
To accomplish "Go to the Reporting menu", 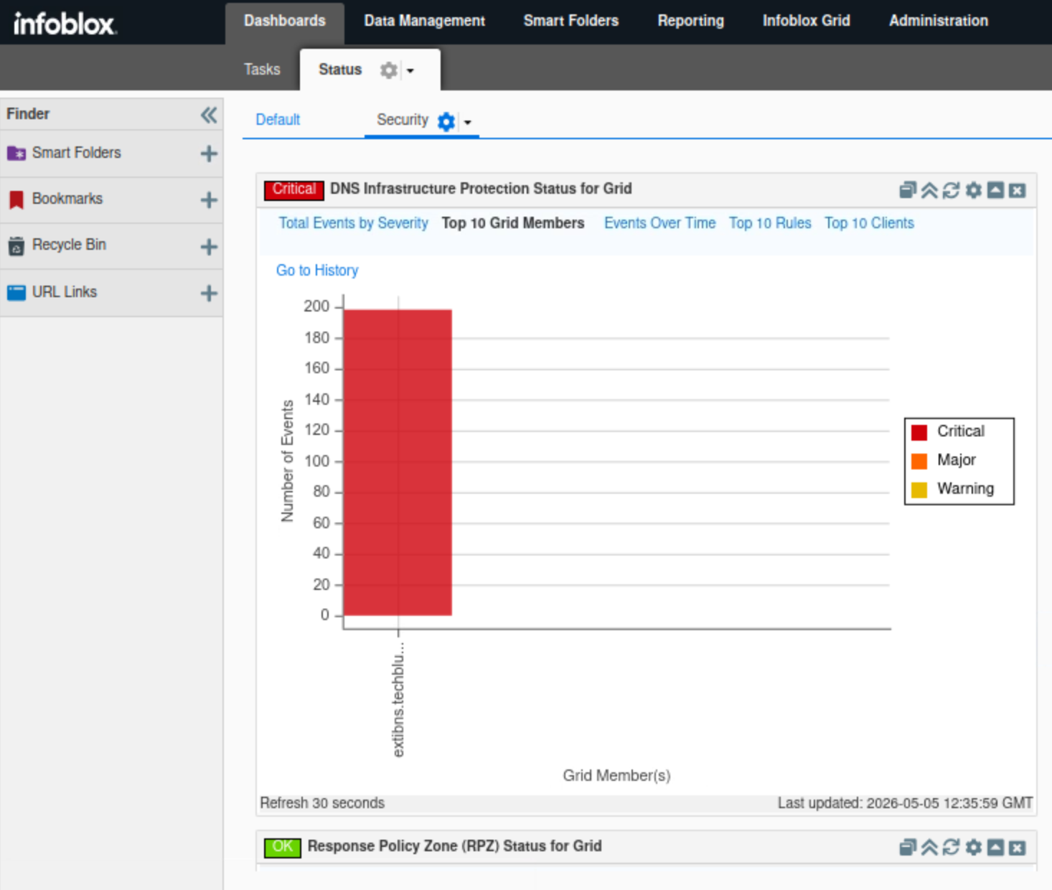I will click(690, 21).
